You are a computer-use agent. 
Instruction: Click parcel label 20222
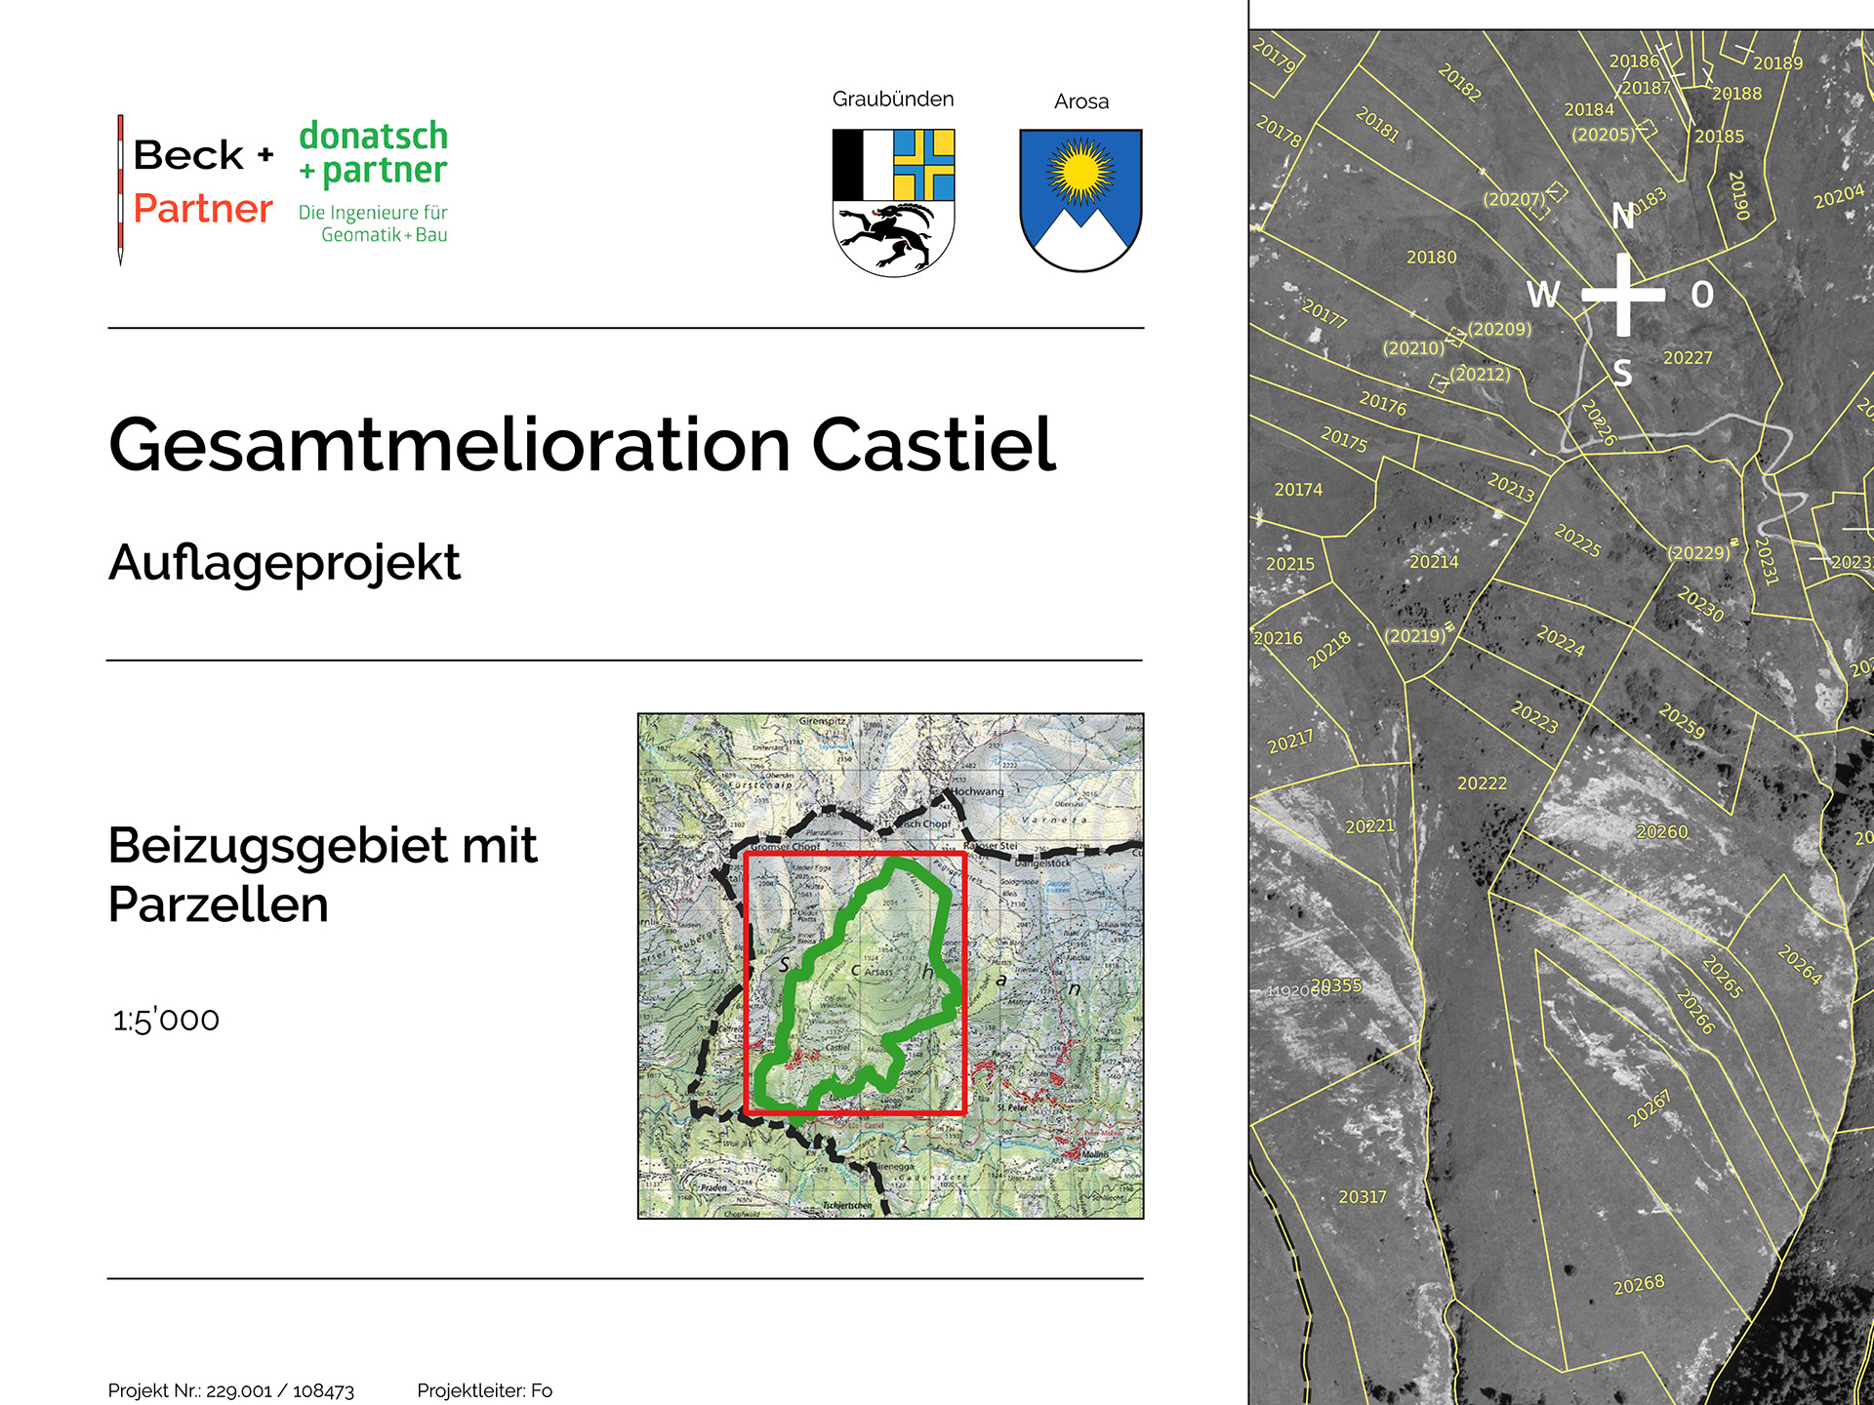click(1482, 783)
